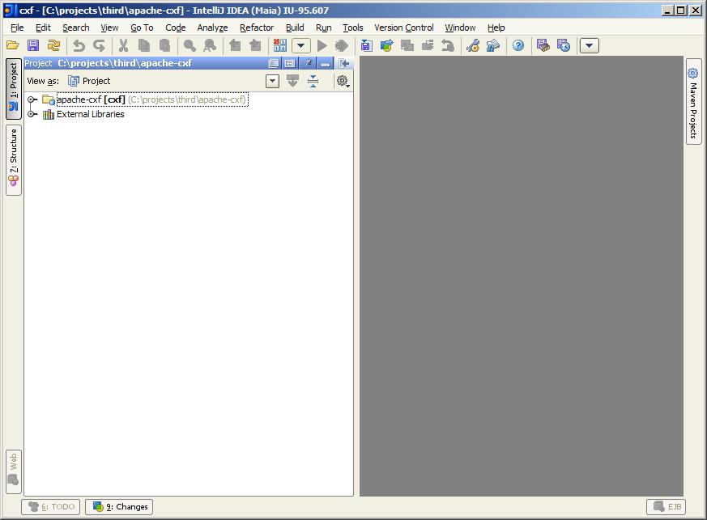Open the Search menu

point(76,27)
